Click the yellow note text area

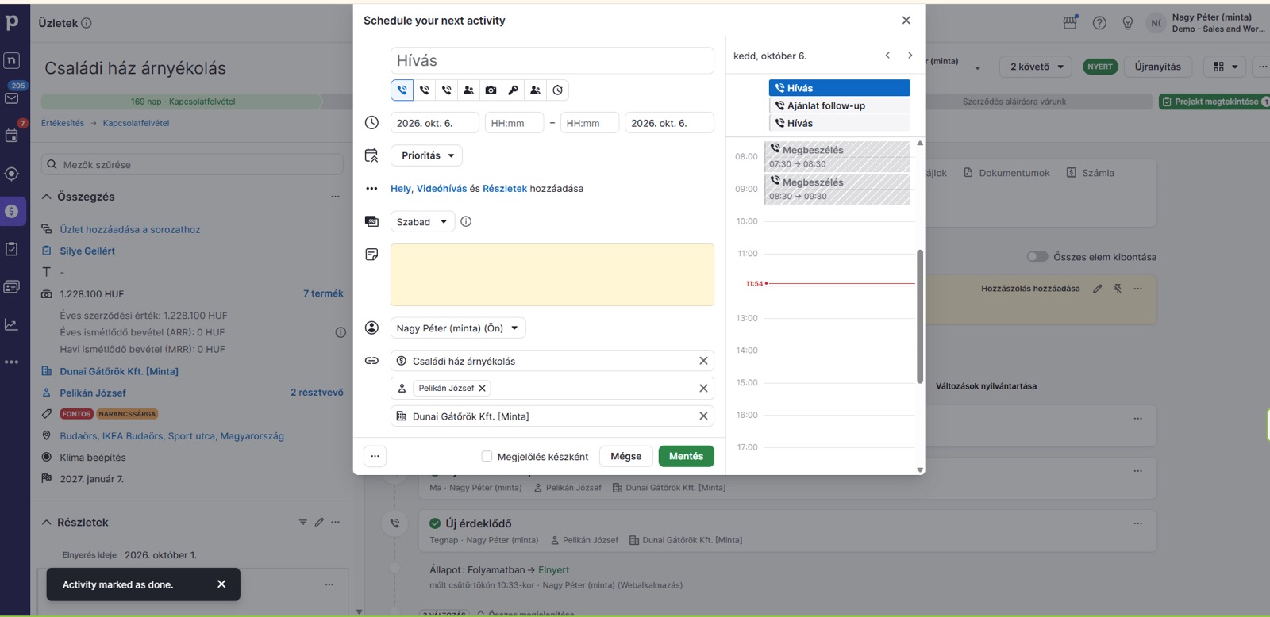pos(552,274)
